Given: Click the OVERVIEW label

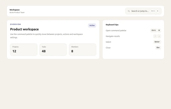Looking at the screenshot, I should click(x=15, y=24).
